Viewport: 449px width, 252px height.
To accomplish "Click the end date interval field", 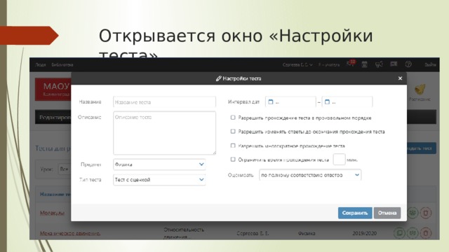I will point(347,101).
